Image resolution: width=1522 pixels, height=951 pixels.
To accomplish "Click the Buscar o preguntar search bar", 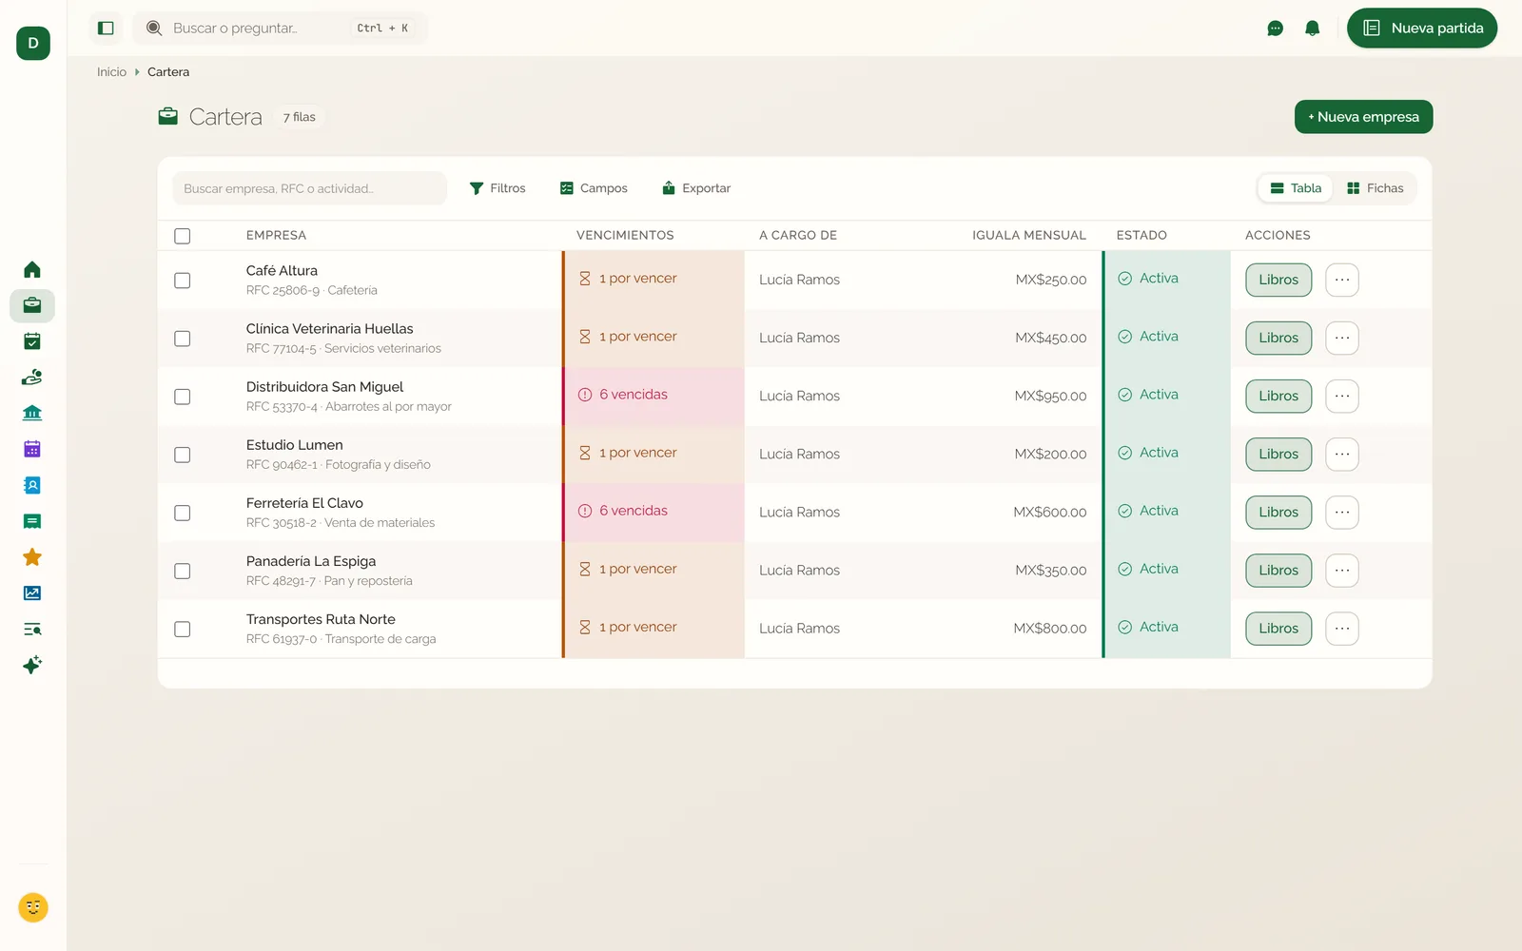I will (x=281, y=29).
